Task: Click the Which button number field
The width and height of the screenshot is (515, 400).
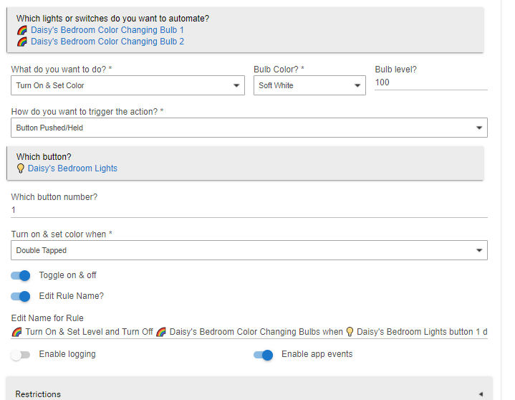Action: 249,210
